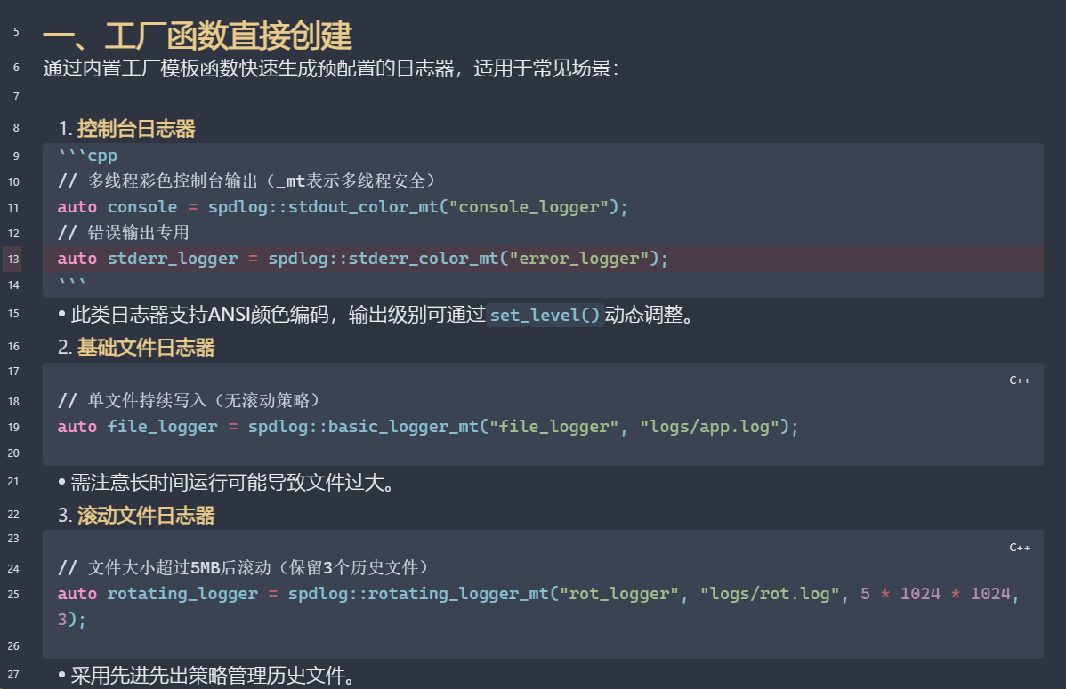
Task: Click the C++ language label above rotating_logger_mt
Action: pos(1019,548)
